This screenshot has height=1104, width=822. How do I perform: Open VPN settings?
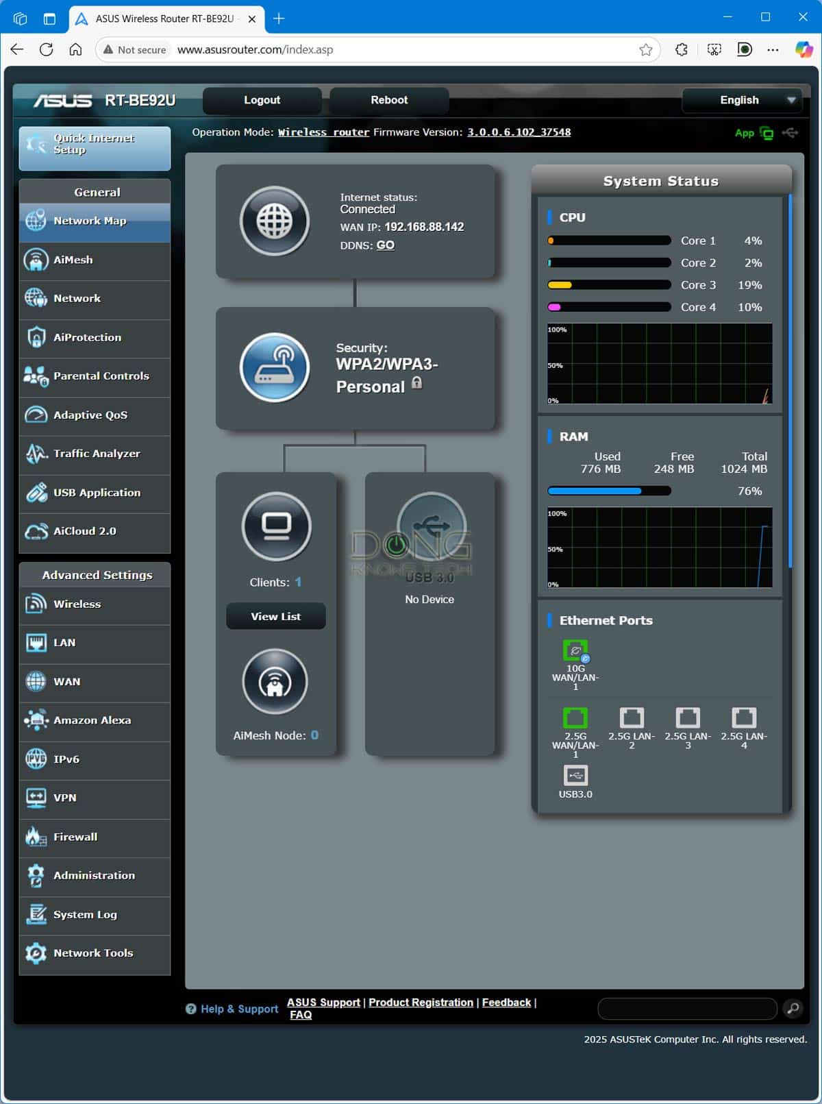(95, 798)
